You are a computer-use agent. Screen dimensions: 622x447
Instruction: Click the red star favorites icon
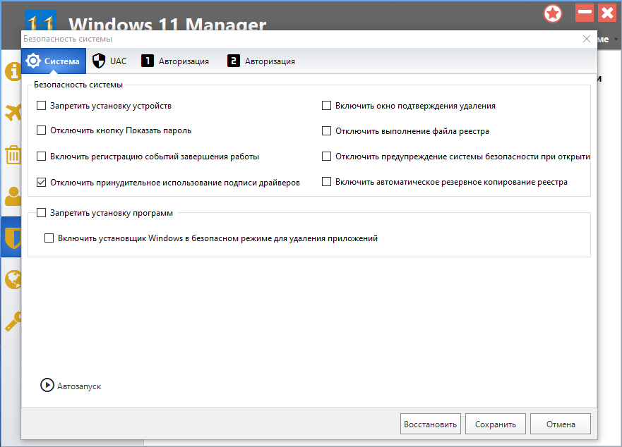click(x=553, y=14)
